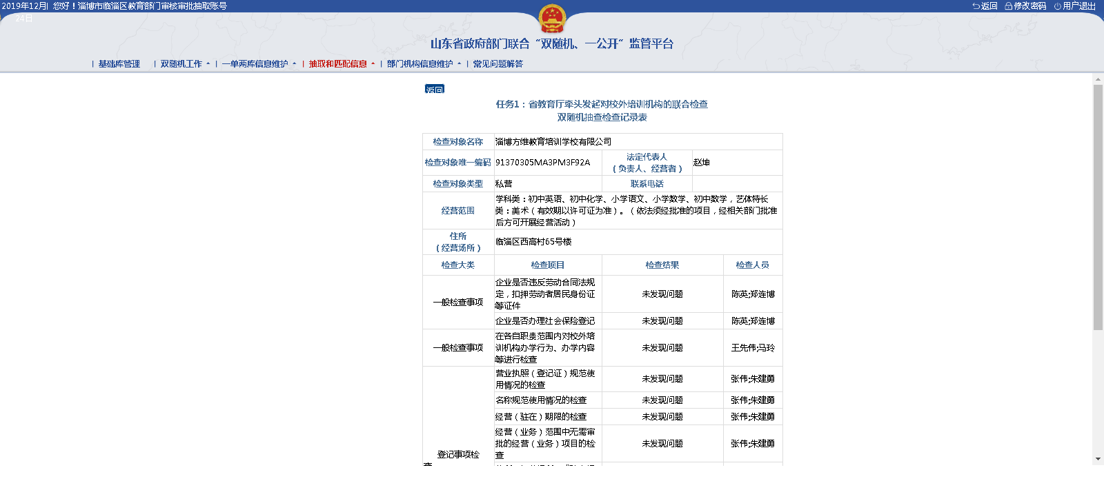Click the company name 淄博方维教育培训学校有限公司
This screenshot has height=481, width=1104.
coord(553,142)
